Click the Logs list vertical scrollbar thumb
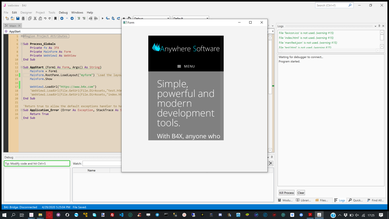389x219 pixels. [x=382, y=38]
